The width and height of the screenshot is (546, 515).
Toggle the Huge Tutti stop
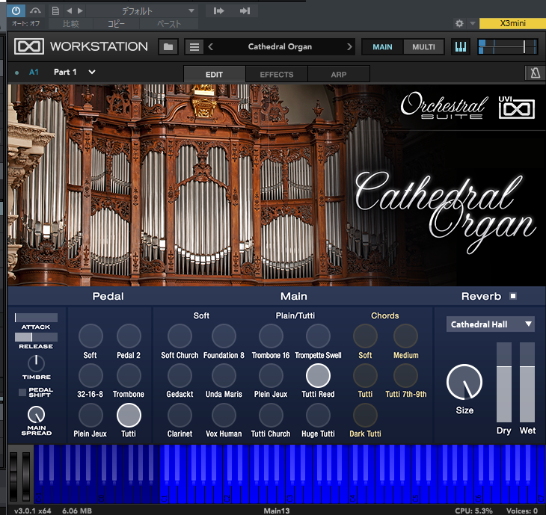tap(318, 415)
